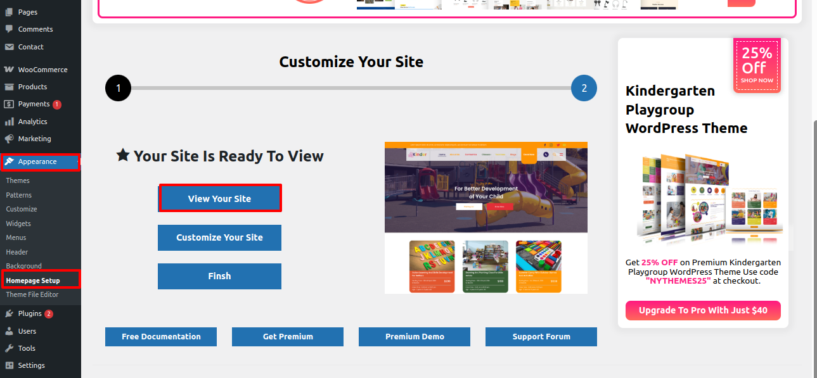Viewport: 817px width, 378px height.
Task: Open Free Documentation
Action: click(161, 337)
